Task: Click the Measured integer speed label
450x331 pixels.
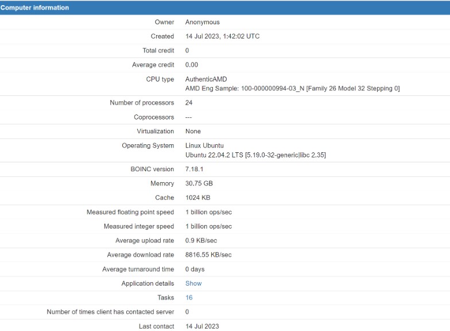Action: click(138, 226)
